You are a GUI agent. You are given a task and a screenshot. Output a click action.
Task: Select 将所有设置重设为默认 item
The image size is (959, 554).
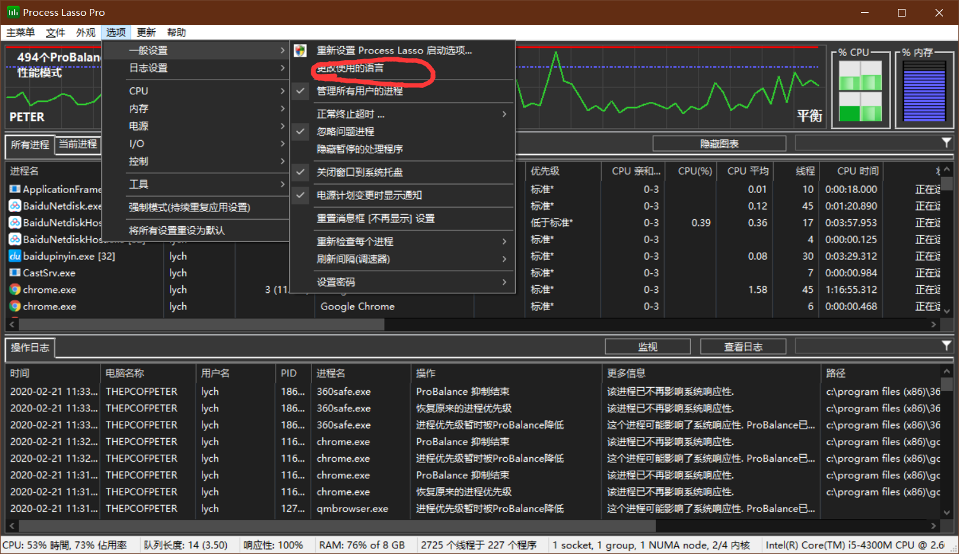pyautogui.click(x=195, y=231)
